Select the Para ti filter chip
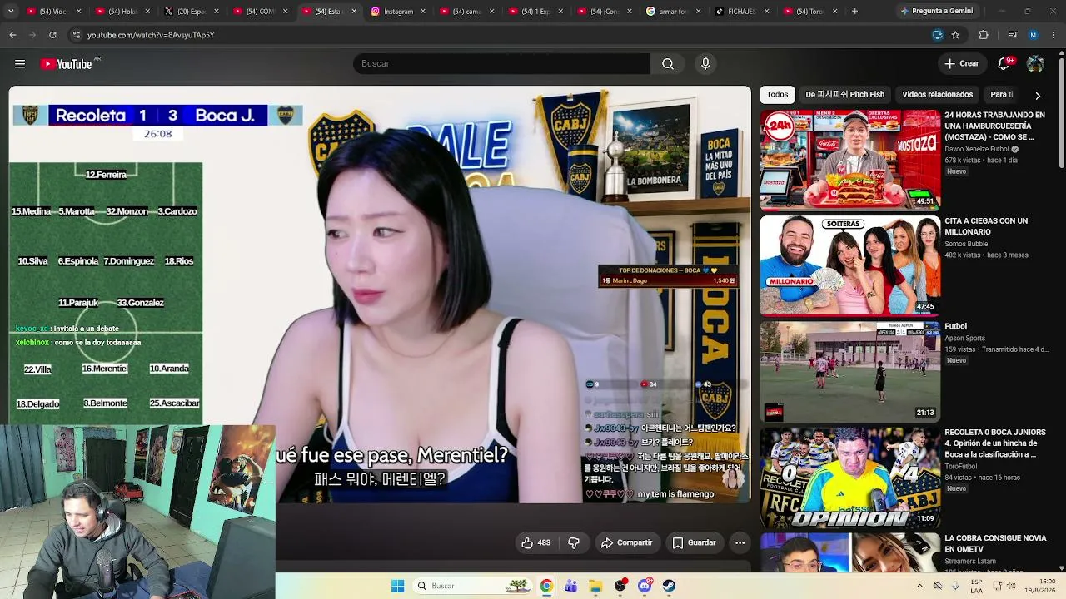This screenshot has height=599, width=1066. tap(1002, 95)
